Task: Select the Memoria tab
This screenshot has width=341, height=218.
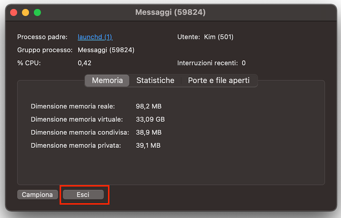Action: [107, 80]
